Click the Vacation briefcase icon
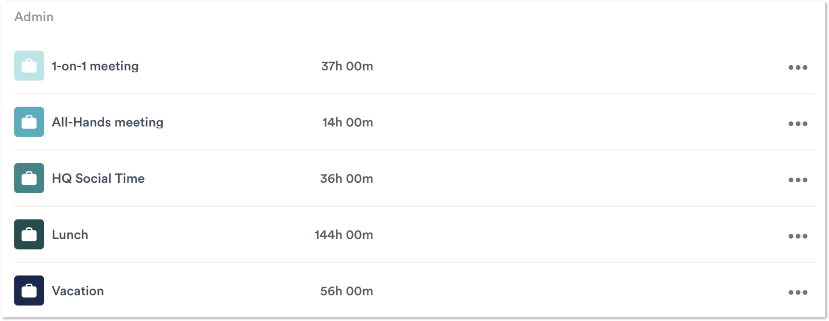 point(29,290)
